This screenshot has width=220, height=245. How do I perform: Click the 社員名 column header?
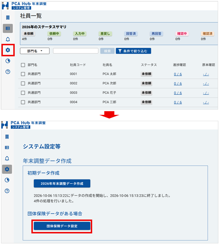coord(107,65)
